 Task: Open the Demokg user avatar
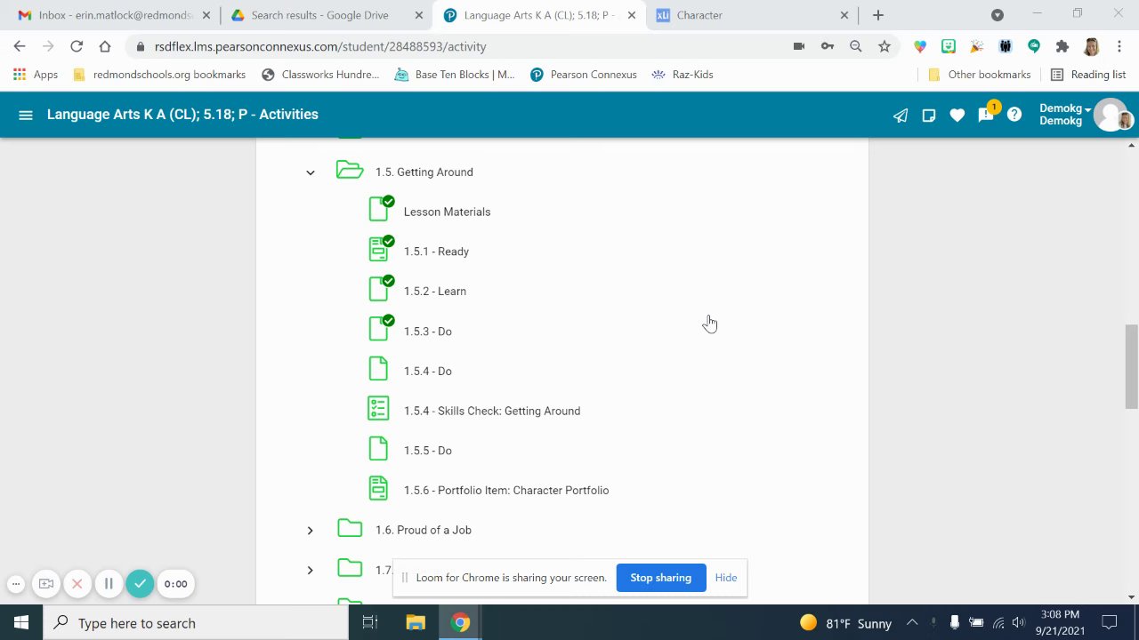[x=1112, y=115]
